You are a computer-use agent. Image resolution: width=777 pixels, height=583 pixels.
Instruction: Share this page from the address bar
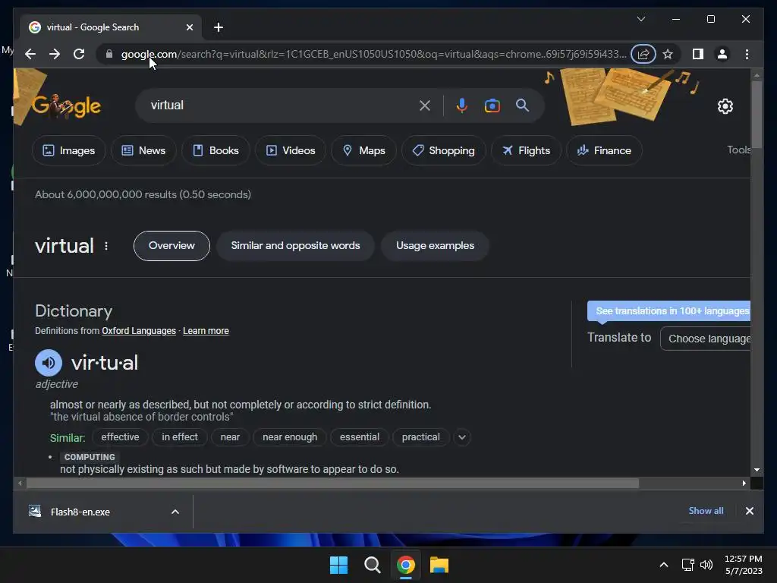point(643,54)
